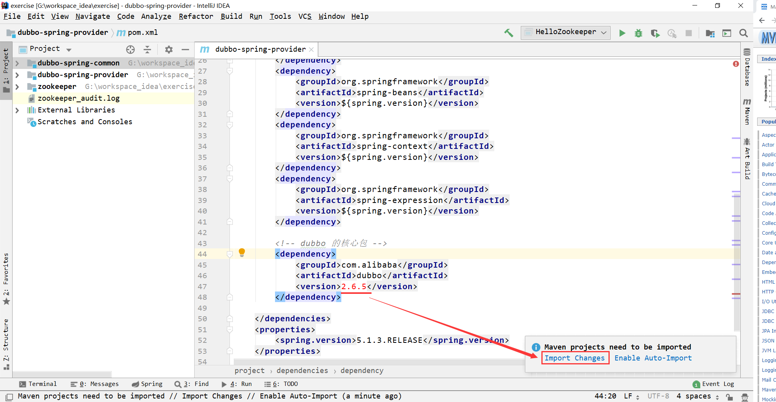
Task: Open the 3: Find tool window
Action: [192, 384]
